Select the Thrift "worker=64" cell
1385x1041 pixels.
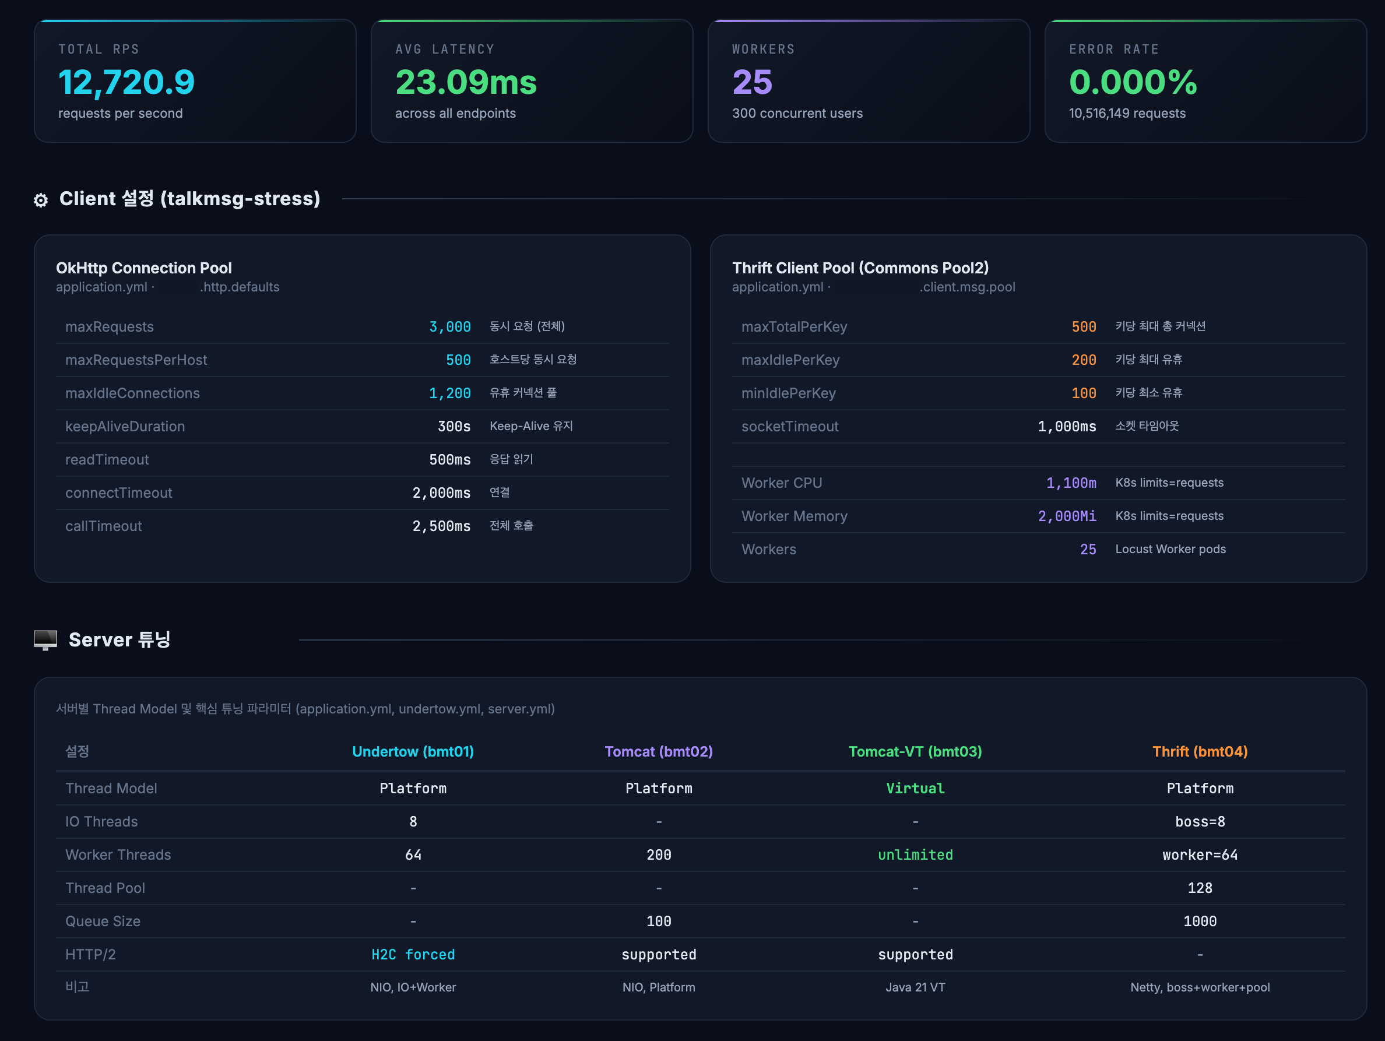[1200, 854]
